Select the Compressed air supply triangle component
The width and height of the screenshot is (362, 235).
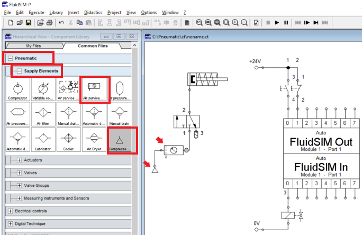(120, 140)
